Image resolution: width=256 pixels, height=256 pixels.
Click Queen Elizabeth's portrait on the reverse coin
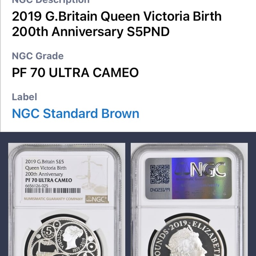(186, 243)
